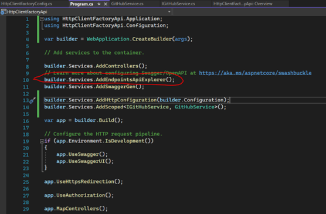
Task: Collapse the using directives block
Action: [x=42, y=19]
